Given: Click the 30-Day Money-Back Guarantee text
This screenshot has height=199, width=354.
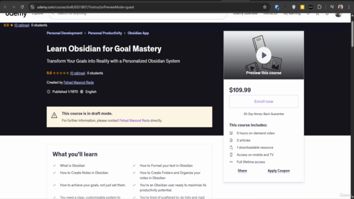Looking at the screenshot, I should [x=263, y=114].
